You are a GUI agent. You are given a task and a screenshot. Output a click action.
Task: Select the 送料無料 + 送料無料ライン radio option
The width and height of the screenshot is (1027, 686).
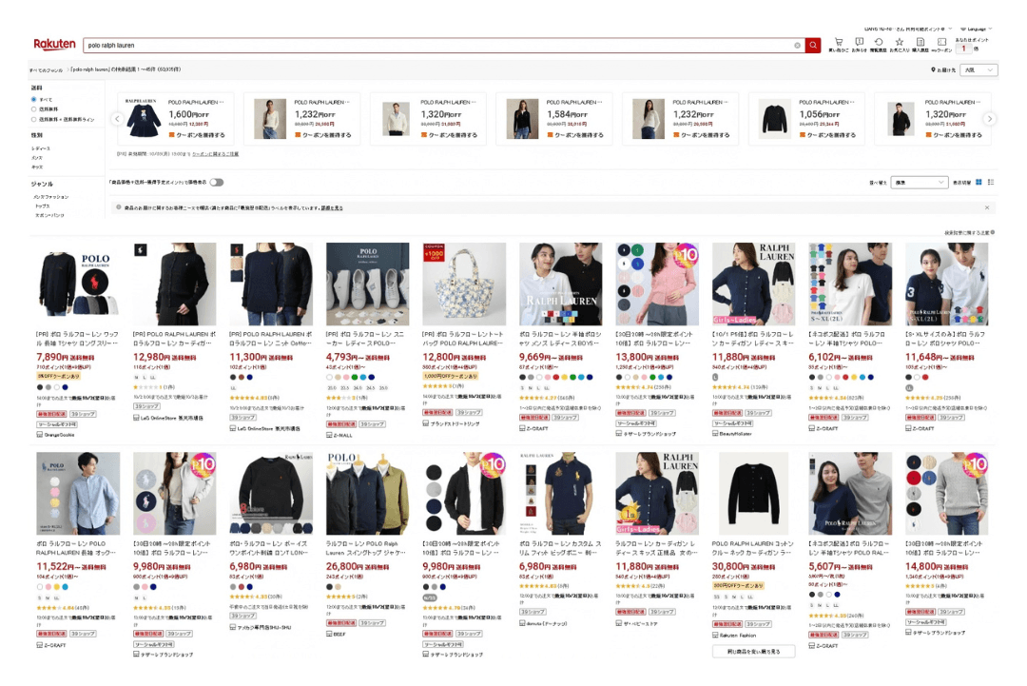pos(33,119)
